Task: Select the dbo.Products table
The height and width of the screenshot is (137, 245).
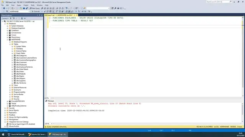Action: [x=21, y=74]
